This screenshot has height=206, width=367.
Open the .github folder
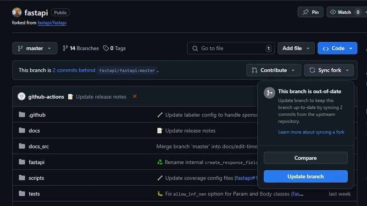(x=37, y=115)
